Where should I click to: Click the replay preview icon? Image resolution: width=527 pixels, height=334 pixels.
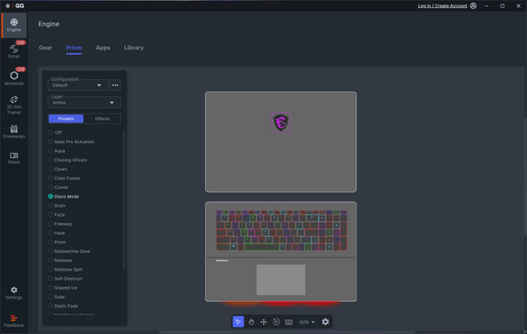point(276,322)
